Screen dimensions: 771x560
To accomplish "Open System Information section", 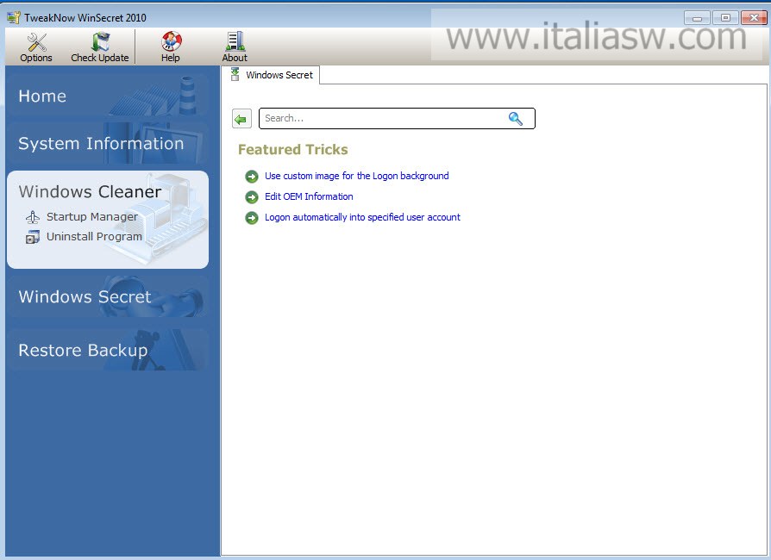I will pos(108,143).
